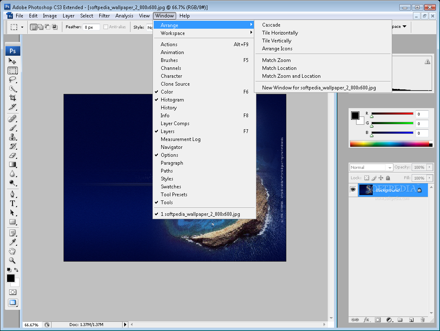Select the Clone Stamp tool
Image resolution: width=440 pixels, height=331 pixels.
12,137
